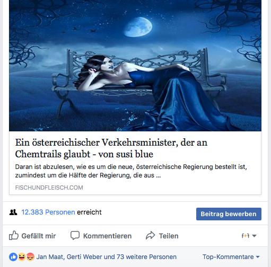Open the 12.383 Personen reach link
The image size is (271, 267).
coord(48,212)
